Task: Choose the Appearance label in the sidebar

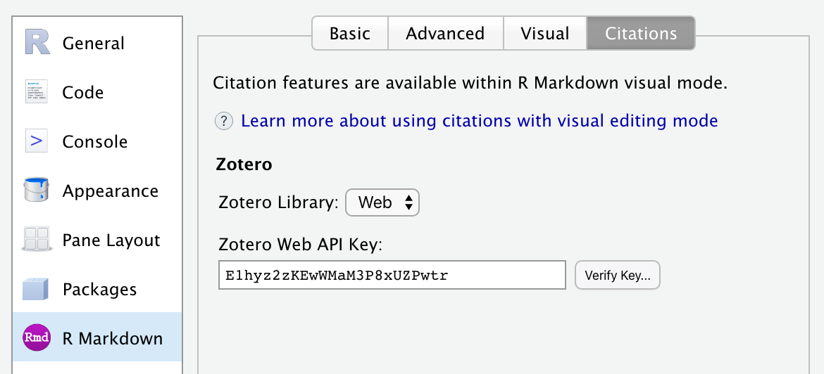Action: pos(110,191)
